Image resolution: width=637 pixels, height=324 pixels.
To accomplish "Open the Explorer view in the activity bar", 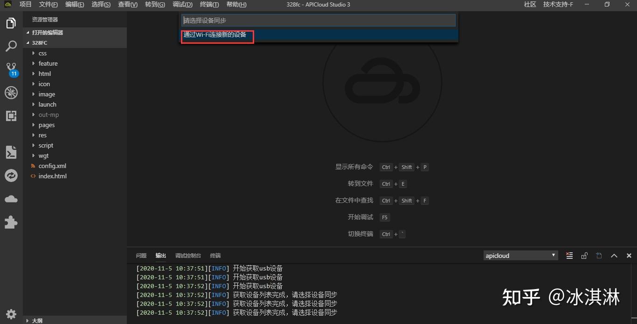I will pos(11,22).
